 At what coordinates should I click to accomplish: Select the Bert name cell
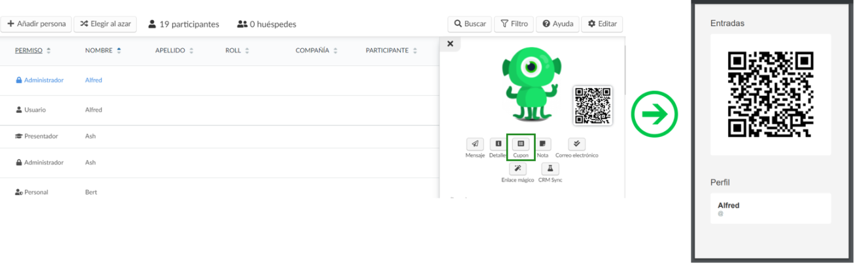pyautogui.click(x=91, y=193)
